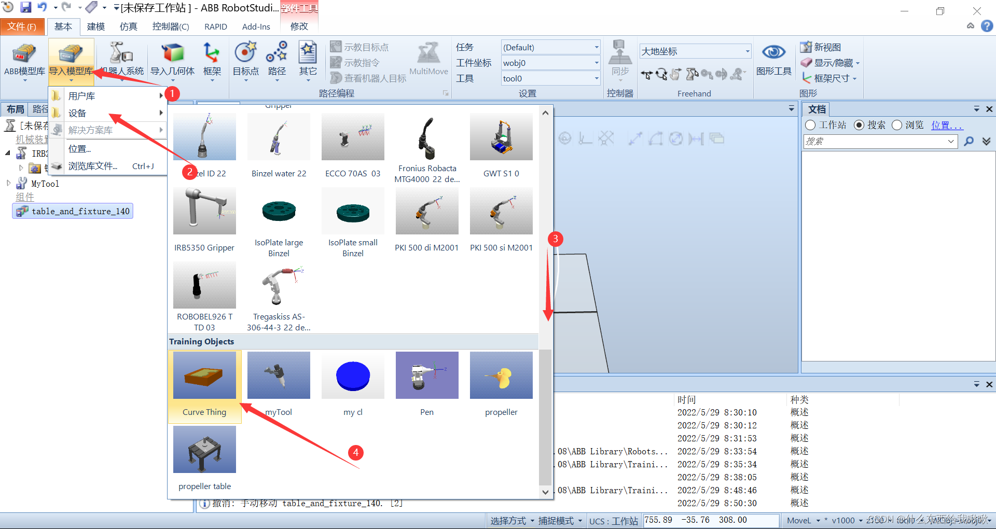Select the Fronius Robacta MTG4000 thumbnail

[x=427, y=137]
